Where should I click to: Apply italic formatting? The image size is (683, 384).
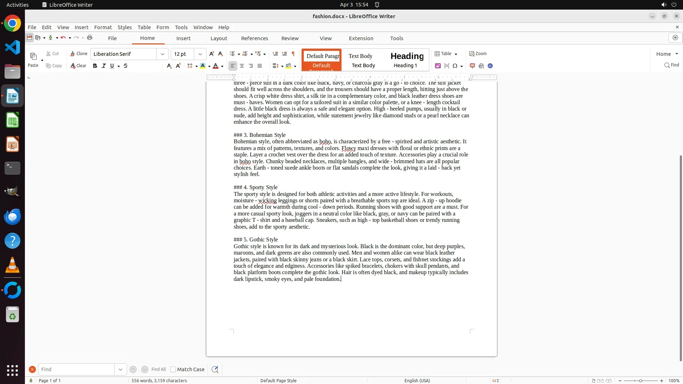coord(104,66)
